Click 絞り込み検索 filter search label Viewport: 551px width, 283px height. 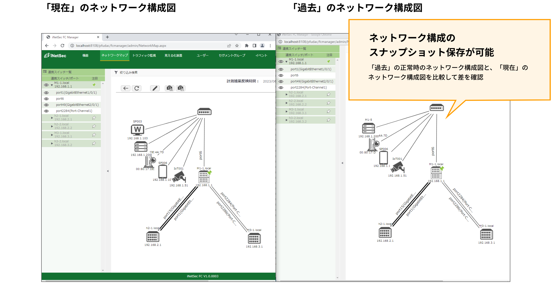129,72
